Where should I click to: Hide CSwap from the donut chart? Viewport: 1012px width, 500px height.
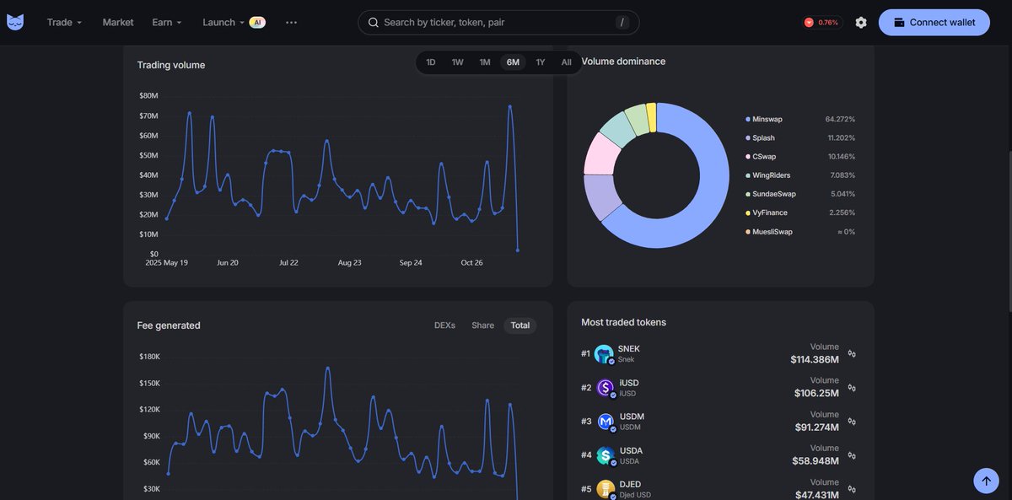pyautogui.click(x=762, y=156)
